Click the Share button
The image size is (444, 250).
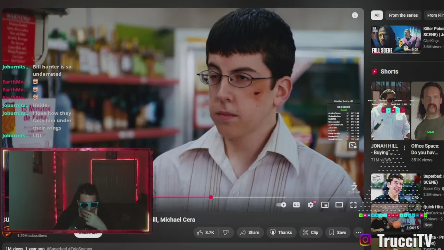[x=250, y=233]
